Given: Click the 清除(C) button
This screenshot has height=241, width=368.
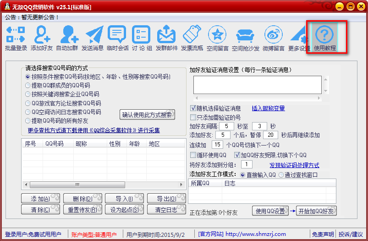Looking at the screenshot, I should tap(40, 209).
